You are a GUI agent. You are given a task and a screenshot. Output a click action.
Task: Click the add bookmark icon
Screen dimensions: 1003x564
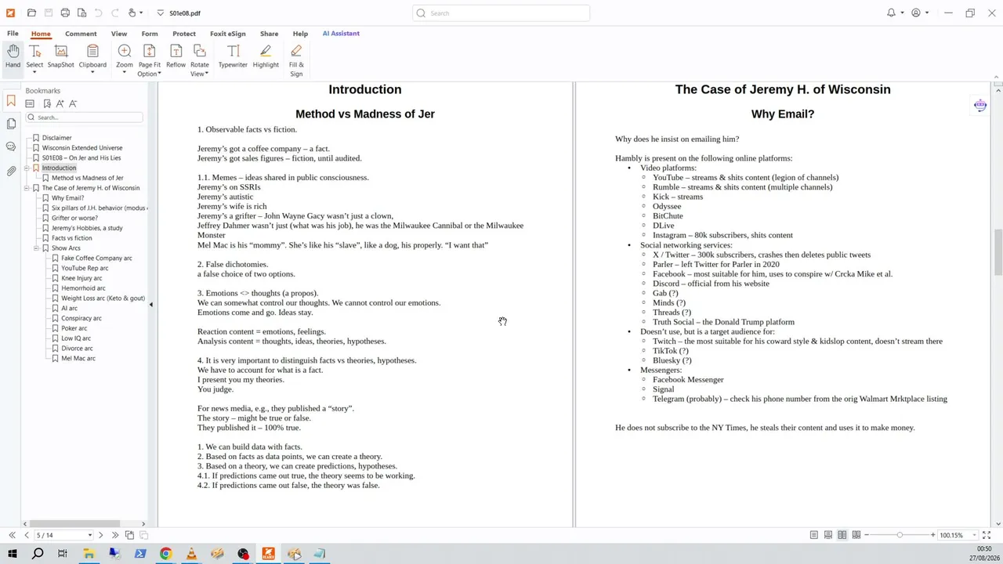point(47,103)
